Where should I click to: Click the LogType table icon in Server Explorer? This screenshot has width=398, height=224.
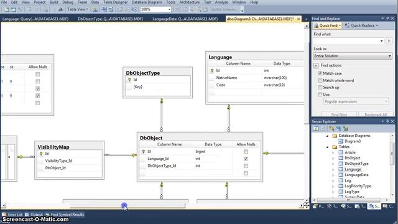coord(341,192)
